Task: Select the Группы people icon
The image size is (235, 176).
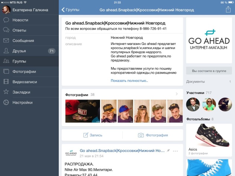Action: 6,61
